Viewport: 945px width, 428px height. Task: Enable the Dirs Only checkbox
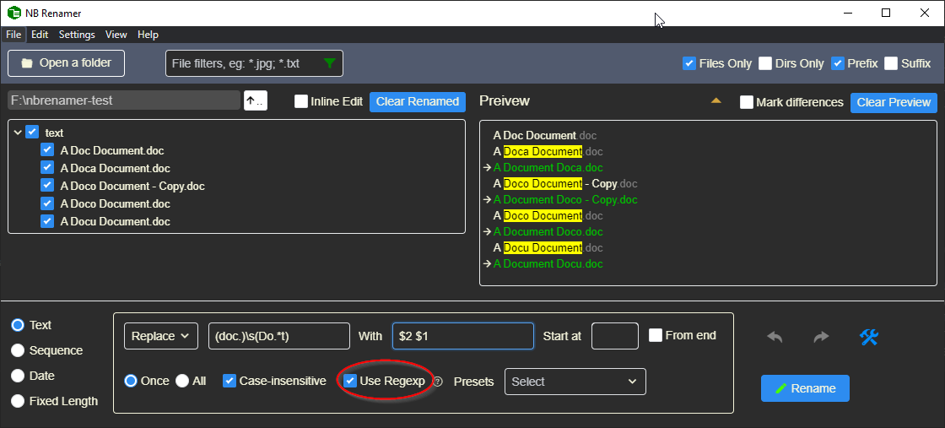point(765,63)
